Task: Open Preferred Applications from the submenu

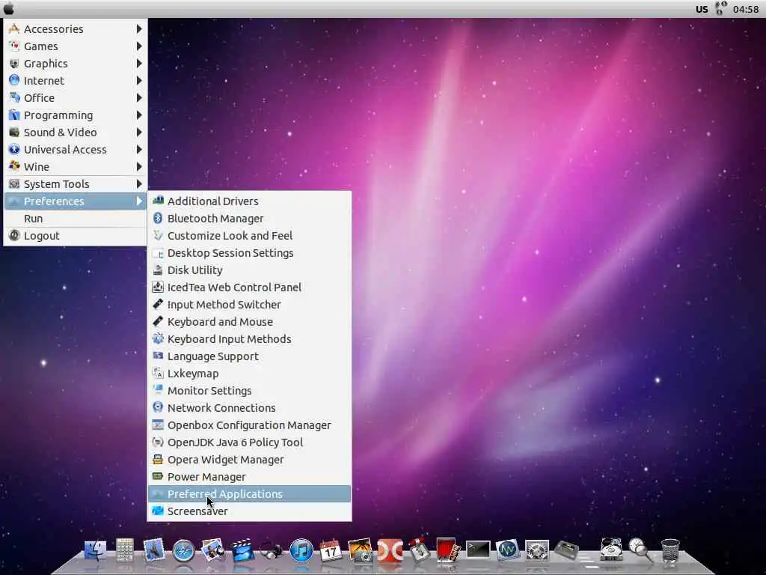Action: (x=249, y=494)
